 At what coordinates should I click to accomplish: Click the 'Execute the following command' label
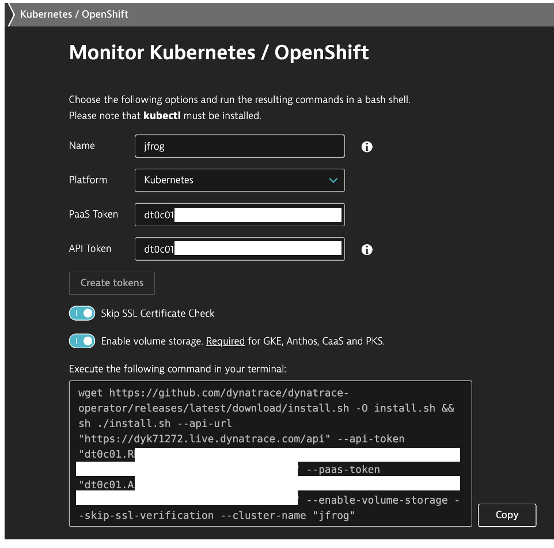click(177, 369)
